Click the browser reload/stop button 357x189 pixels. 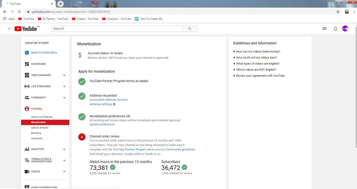point(19,12)
